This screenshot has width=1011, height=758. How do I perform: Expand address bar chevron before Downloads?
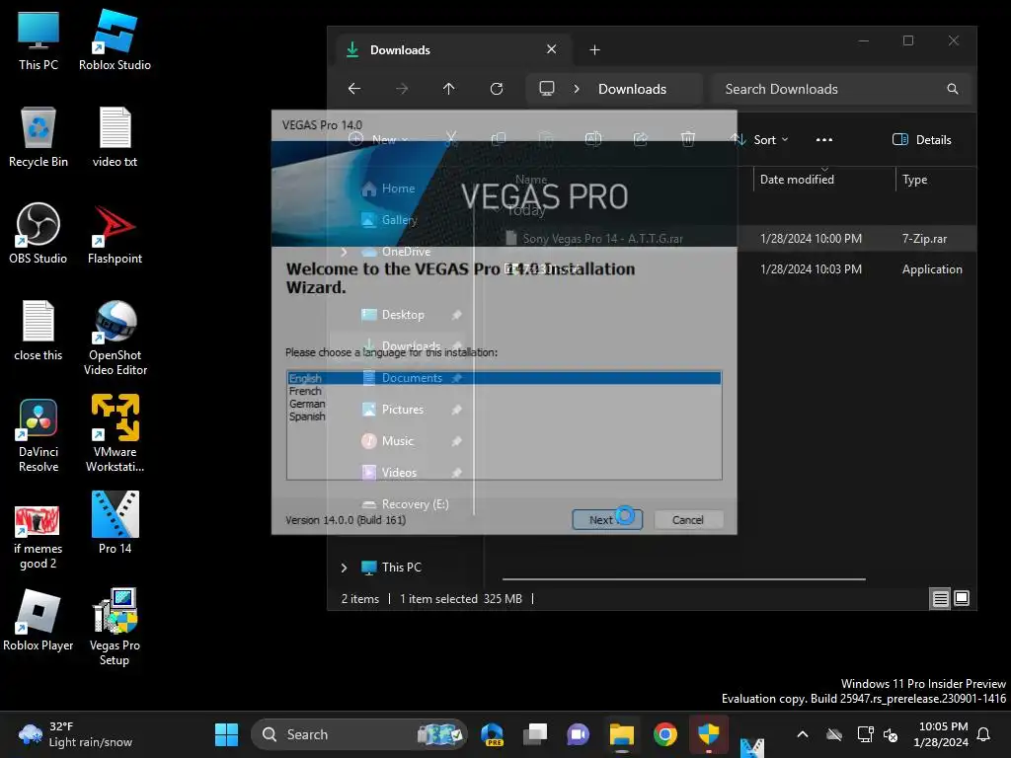577,89
